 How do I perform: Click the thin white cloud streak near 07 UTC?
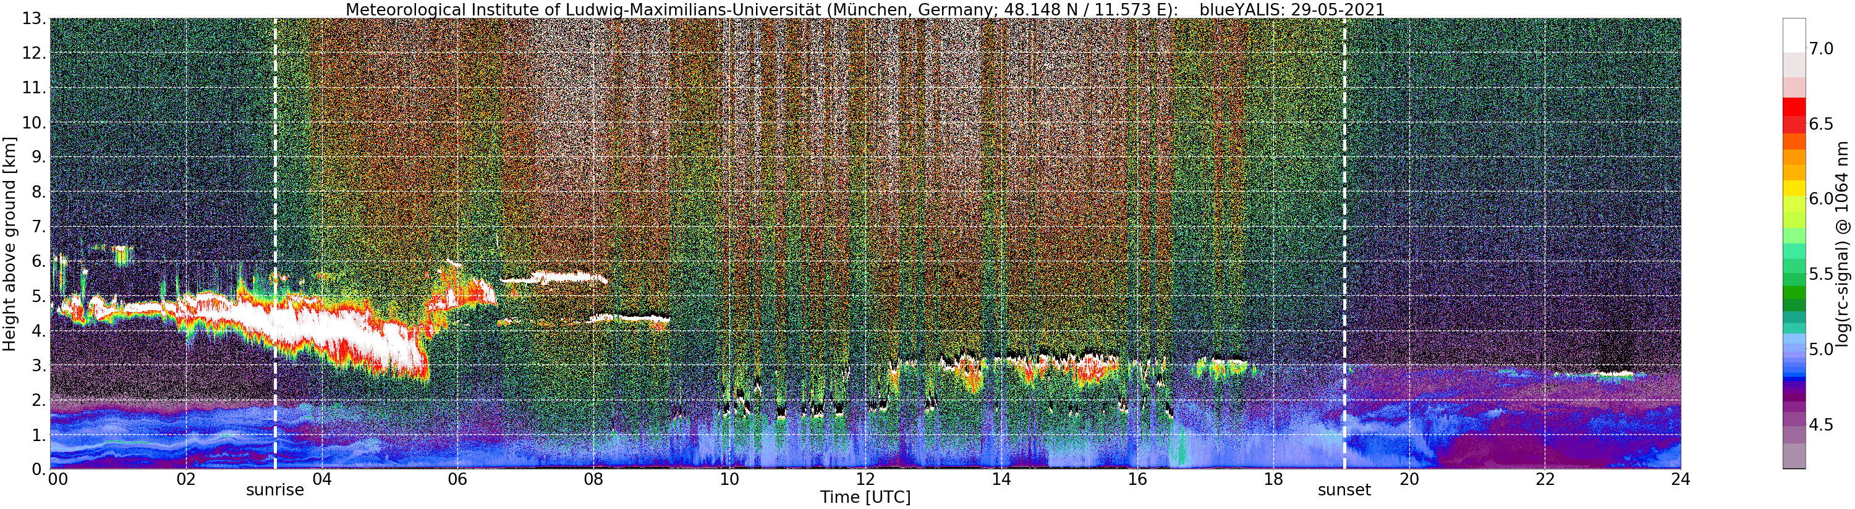pyautogui.click(x=553, y=277)
